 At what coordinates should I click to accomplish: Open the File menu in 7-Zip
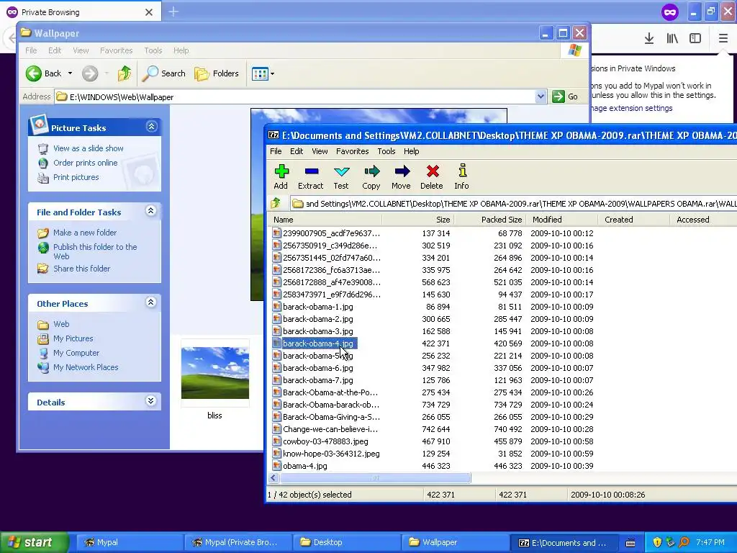pos(276,151)
